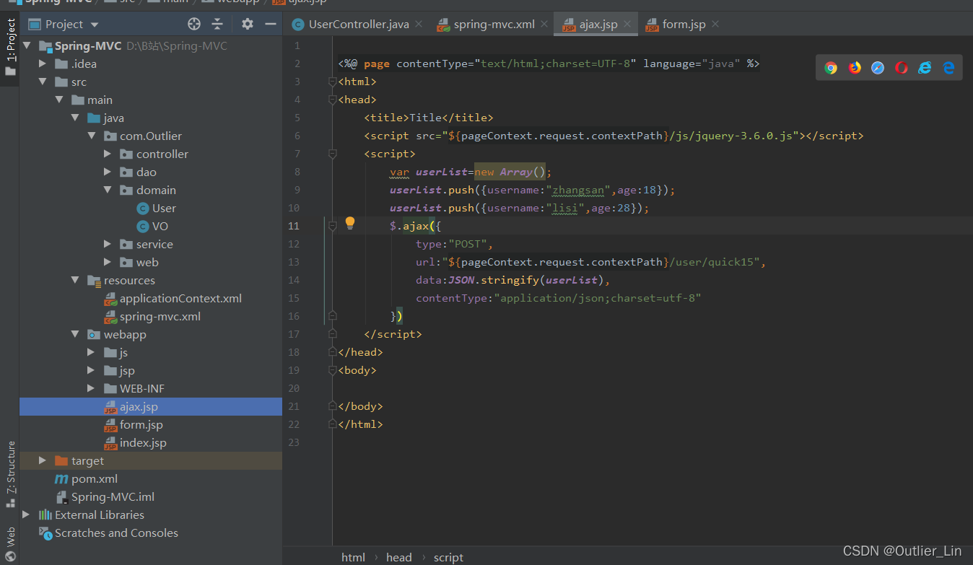Viewport: 973px width, 565px height.
Task: Open in Edge browser icon
Action: (948, 68)
